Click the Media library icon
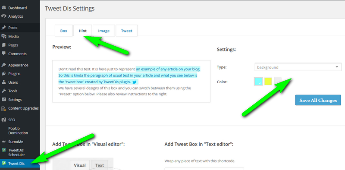The height and width of the screenshot is (170, 345). 3,36
